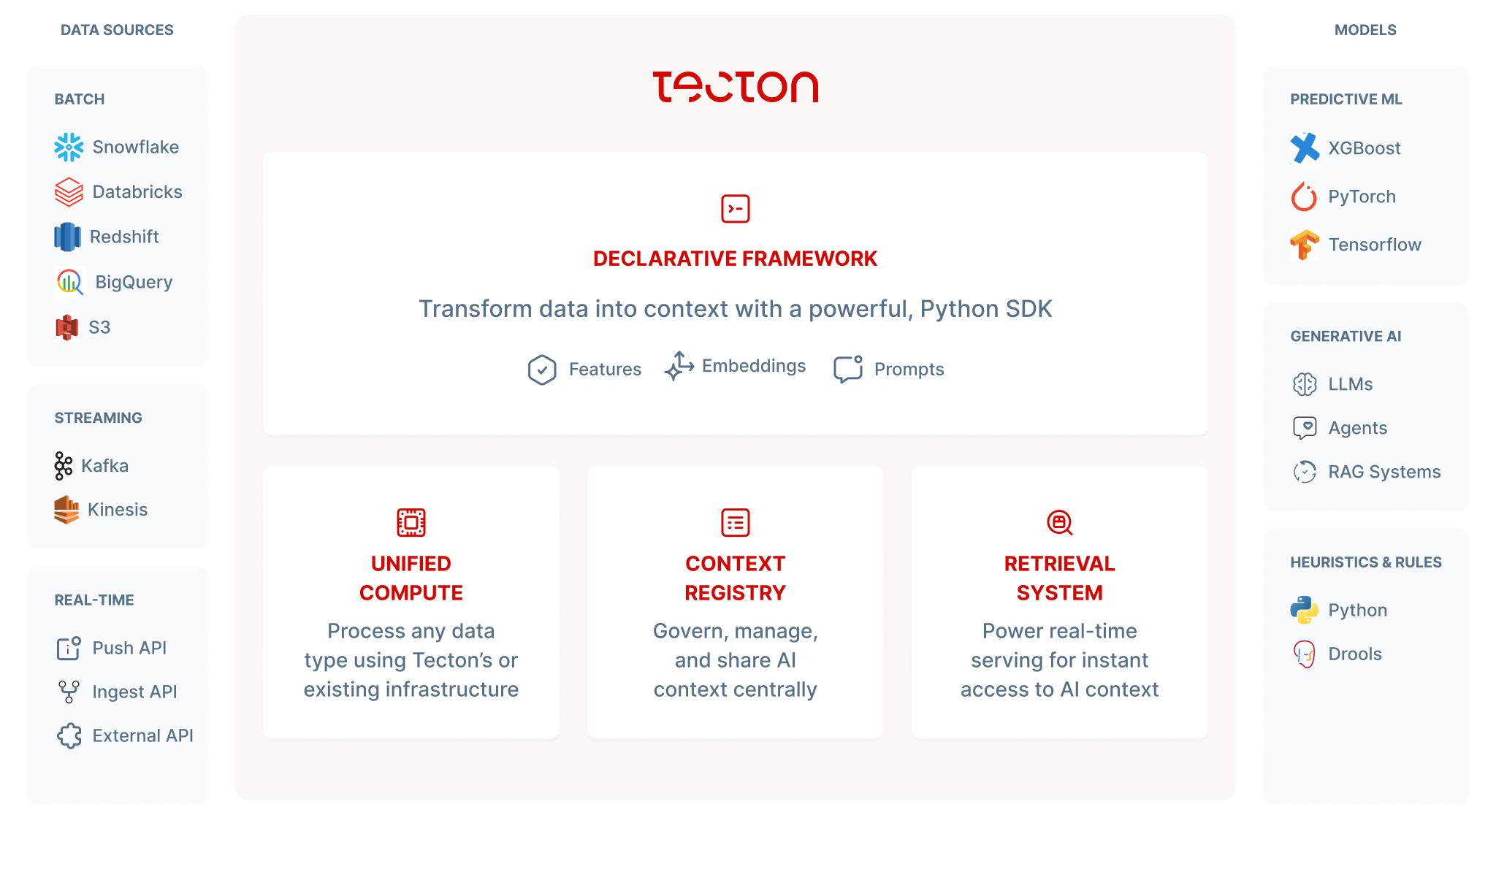Image resolution: width=1496 pixels, height=891 pixels.
Task: Click the PyTorch model icon
Action: pyautogui.click(x=1303, y=196)
